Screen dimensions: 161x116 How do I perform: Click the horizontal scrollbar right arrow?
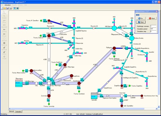point(157,109)
